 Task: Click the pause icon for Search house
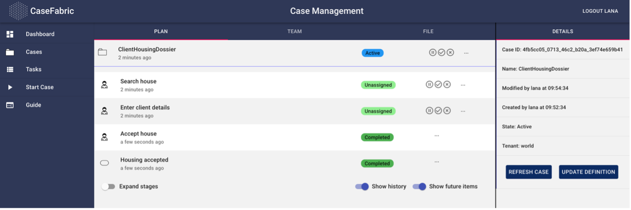429,84
